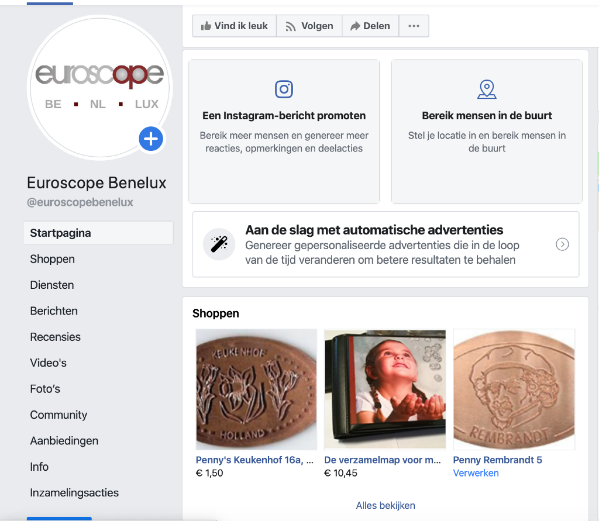Select Startpagina in the sidebar

coord(60,233)
